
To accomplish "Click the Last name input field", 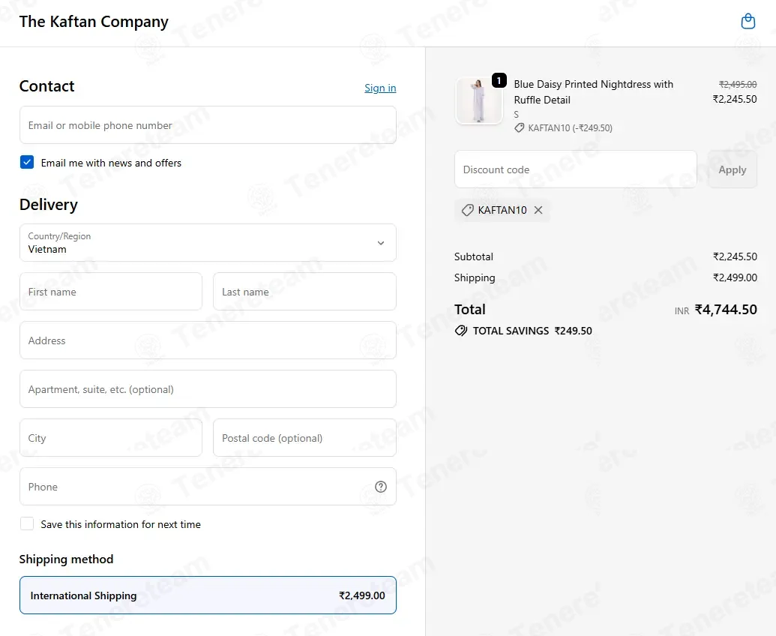I will 305,292.
